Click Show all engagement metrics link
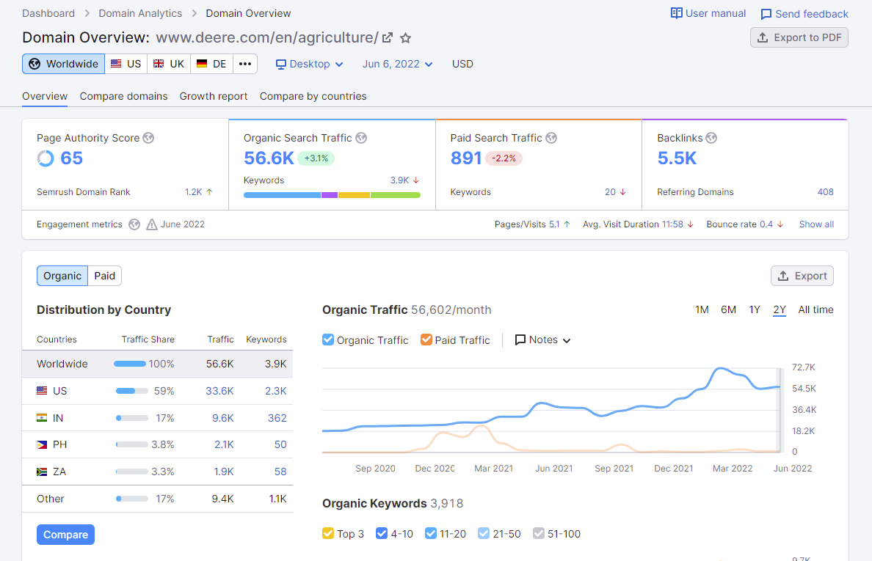Screen dimensions: 872x561 (816, 224)
